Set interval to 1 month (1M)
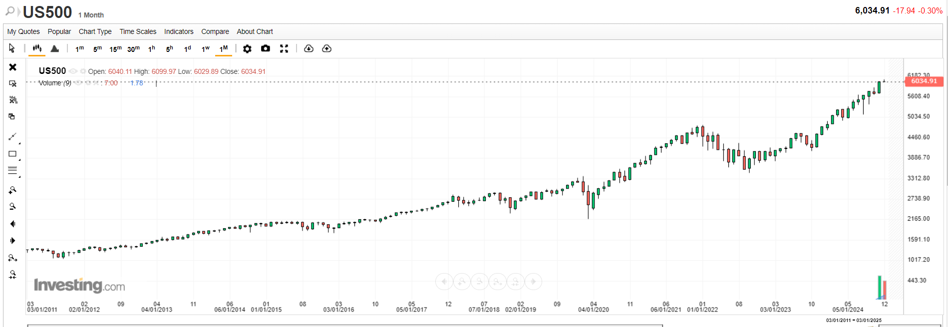The width and height of the screenshot is (948, 327). click(x=224, y=48)
